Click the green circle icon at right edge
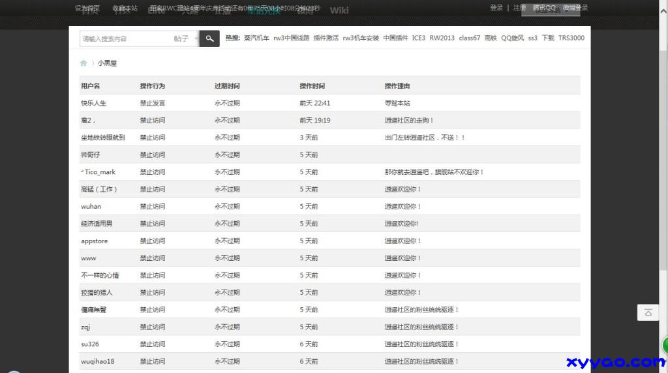 [x=665, y=346]
